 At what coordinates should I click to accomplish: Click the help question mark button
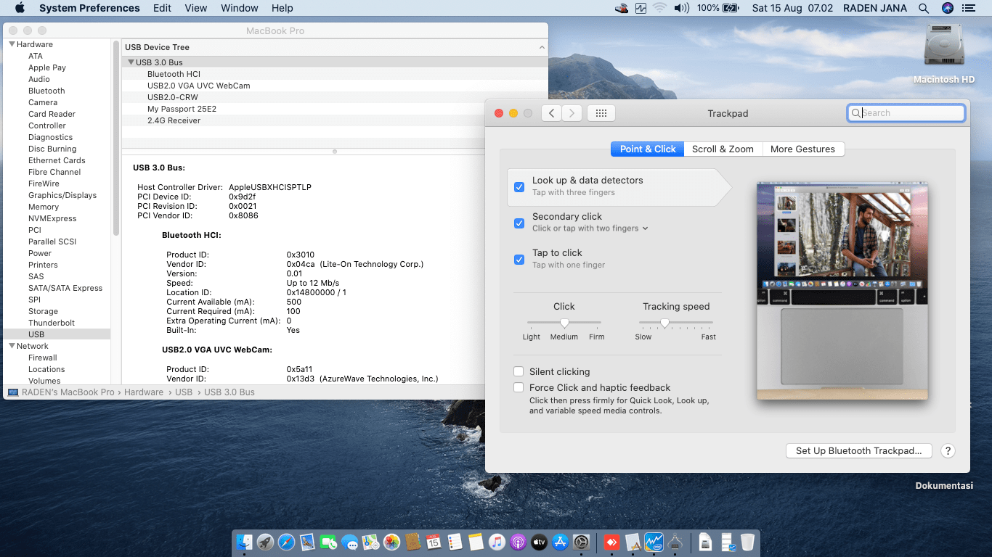[948, 450]
